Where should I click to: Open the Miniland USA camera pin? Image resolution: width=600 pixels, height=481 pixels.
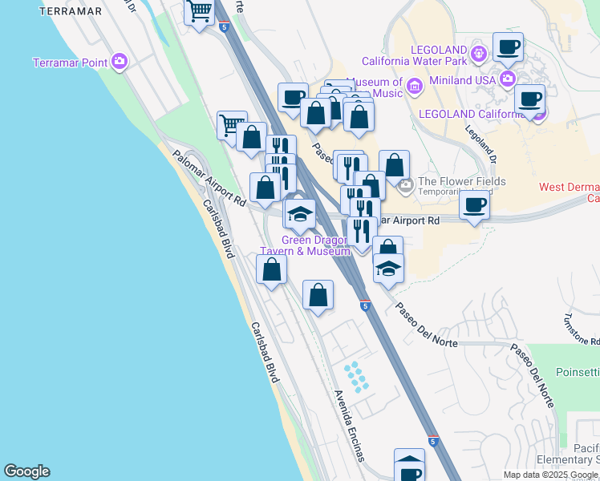coord(508,79)
